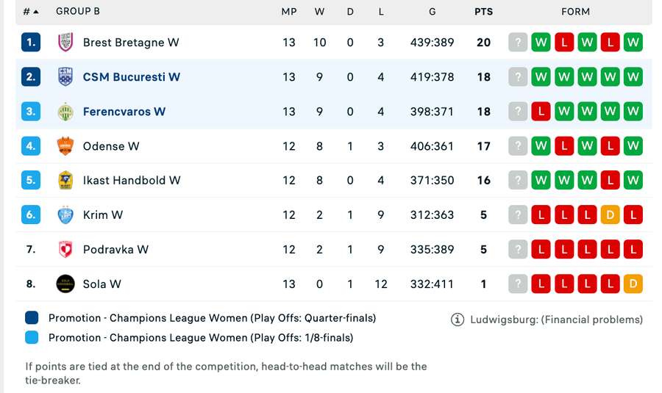The height and width of the screenshot is (393, 662).
Task: Click the dark blue Quarter-finals legend swatch
Action: 32,318
